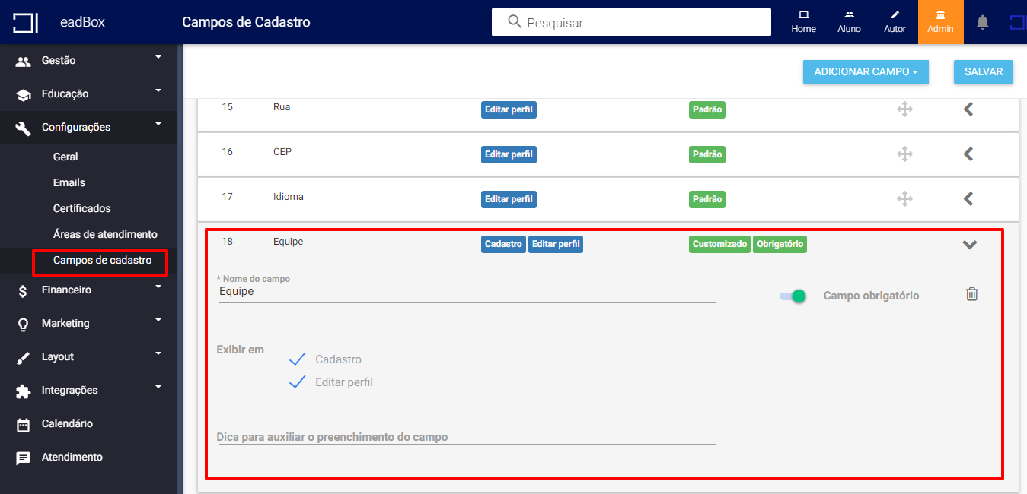Expand the Layout menu arrow
1027x494 pixels.
pyautogui.click(x=158, y=353)
